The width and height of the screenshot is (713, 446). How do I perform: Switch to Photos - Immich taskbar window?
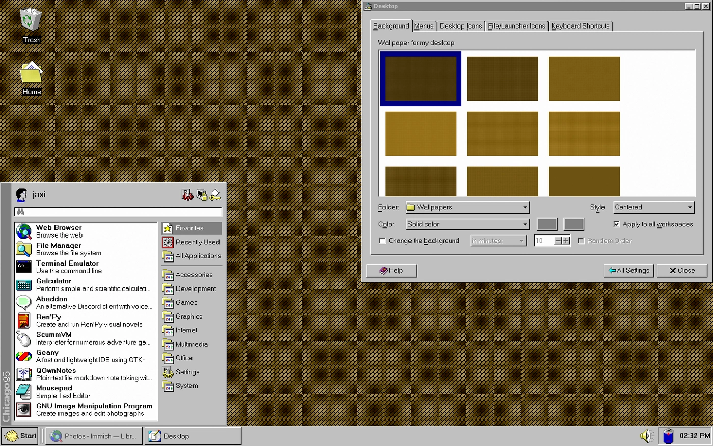click(94, 436)
